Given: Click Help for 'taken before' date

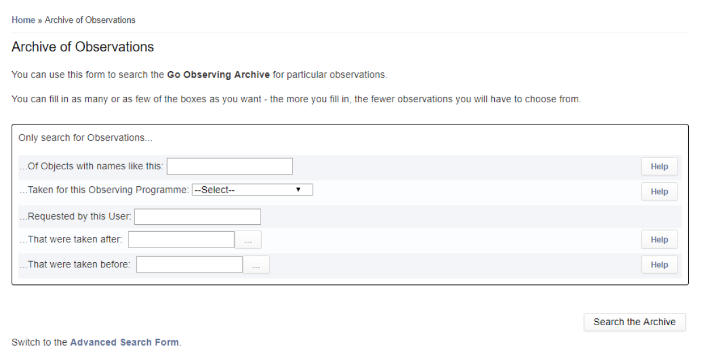Looking at the screenshot, I should 659,264.
